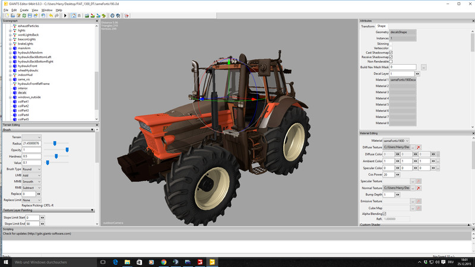The height and width of the screenshot is (267, 475).
Task: Enable the Non Renderable checkbox
Action: (x=391, y=61)
